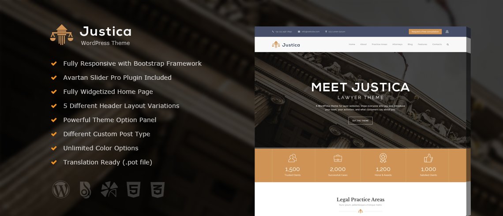Click the CSS3 shield icon
Image resolution: width=503 pixels, height=216 pixels.
tap(158, 190)
